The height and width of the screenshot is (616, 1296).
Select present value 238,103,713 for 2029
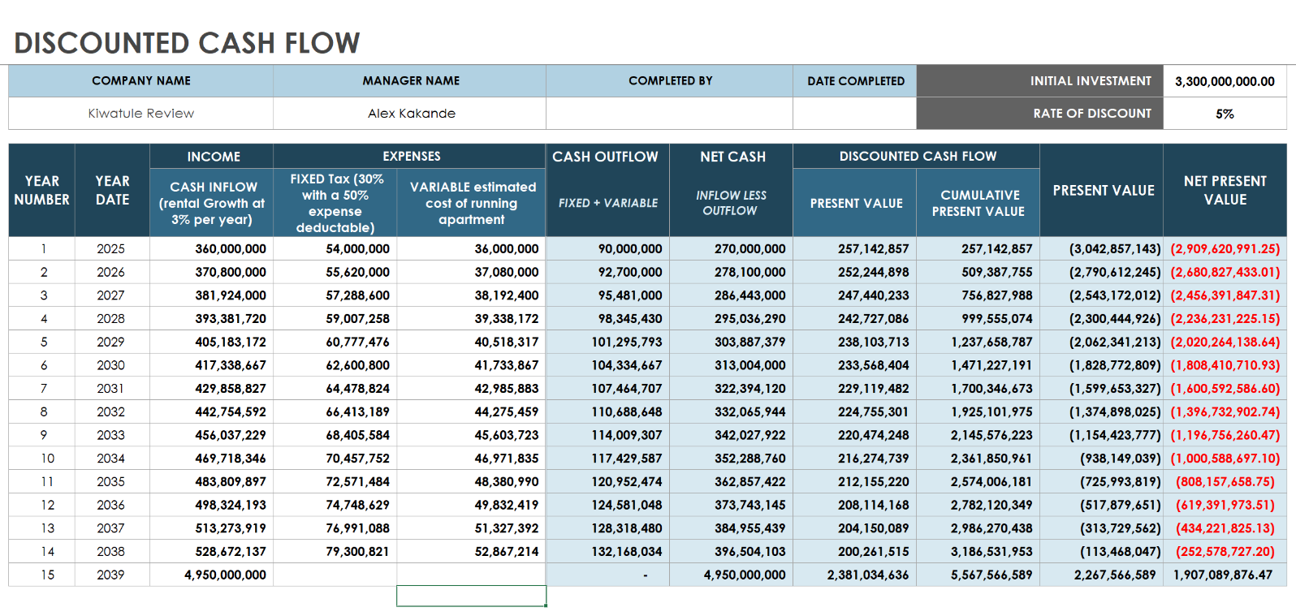(855, 342)
